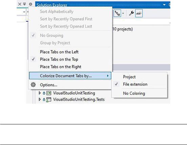Toggle the preview selected items icon
The image size is (187, 145).
pyautogui.click(x=139, y=13)
